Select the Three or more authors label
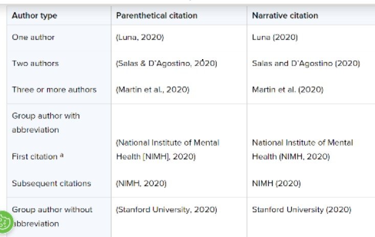 point(54,90)
